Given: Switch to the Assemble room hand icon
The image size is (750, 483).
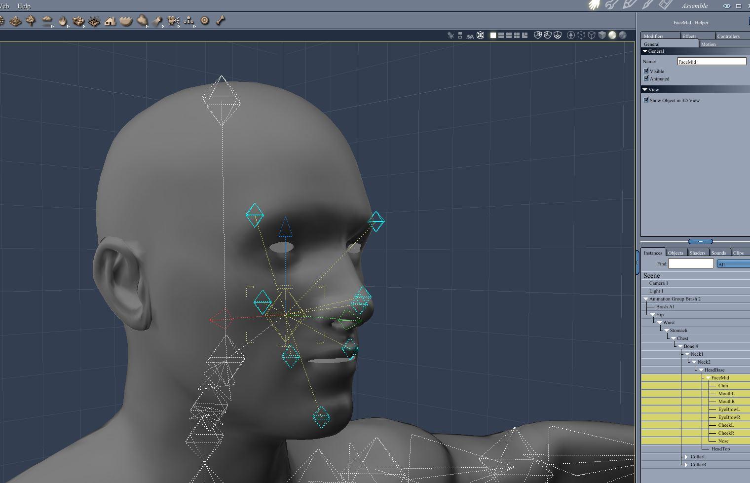Looking at the screenshot, I should click(595, 5).
